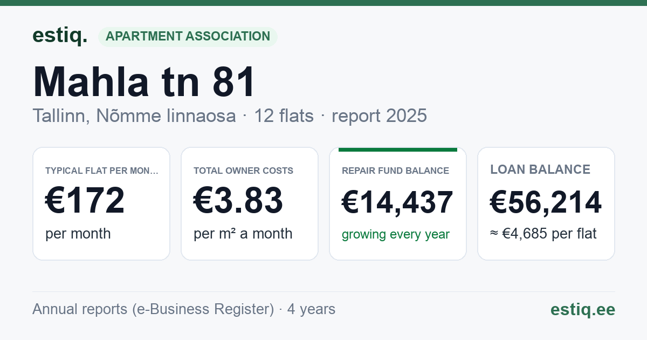Image resolution: width=647 pixels, height=340 pixels.
Task: Click the Mahla tn 81 heading
Action: pyautogui.click(x=144, y=82)
